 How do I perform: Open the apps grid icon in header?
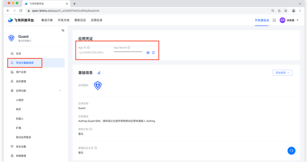[x=274, y=20]
